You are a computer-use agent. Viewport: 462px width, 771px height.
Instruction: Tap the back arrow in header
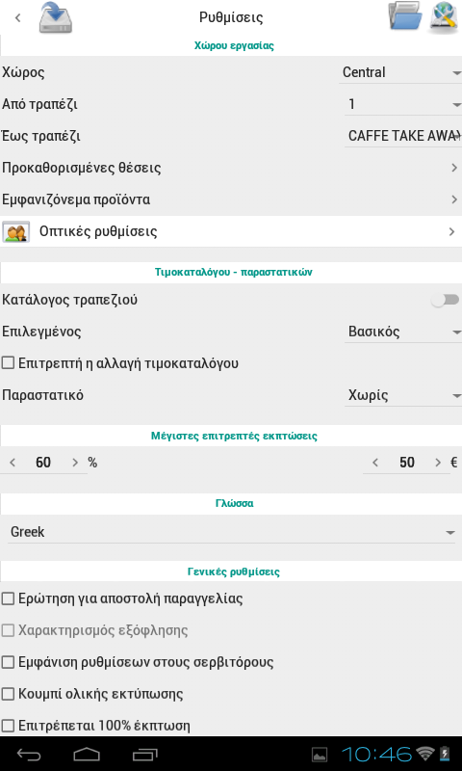[18, 18]
